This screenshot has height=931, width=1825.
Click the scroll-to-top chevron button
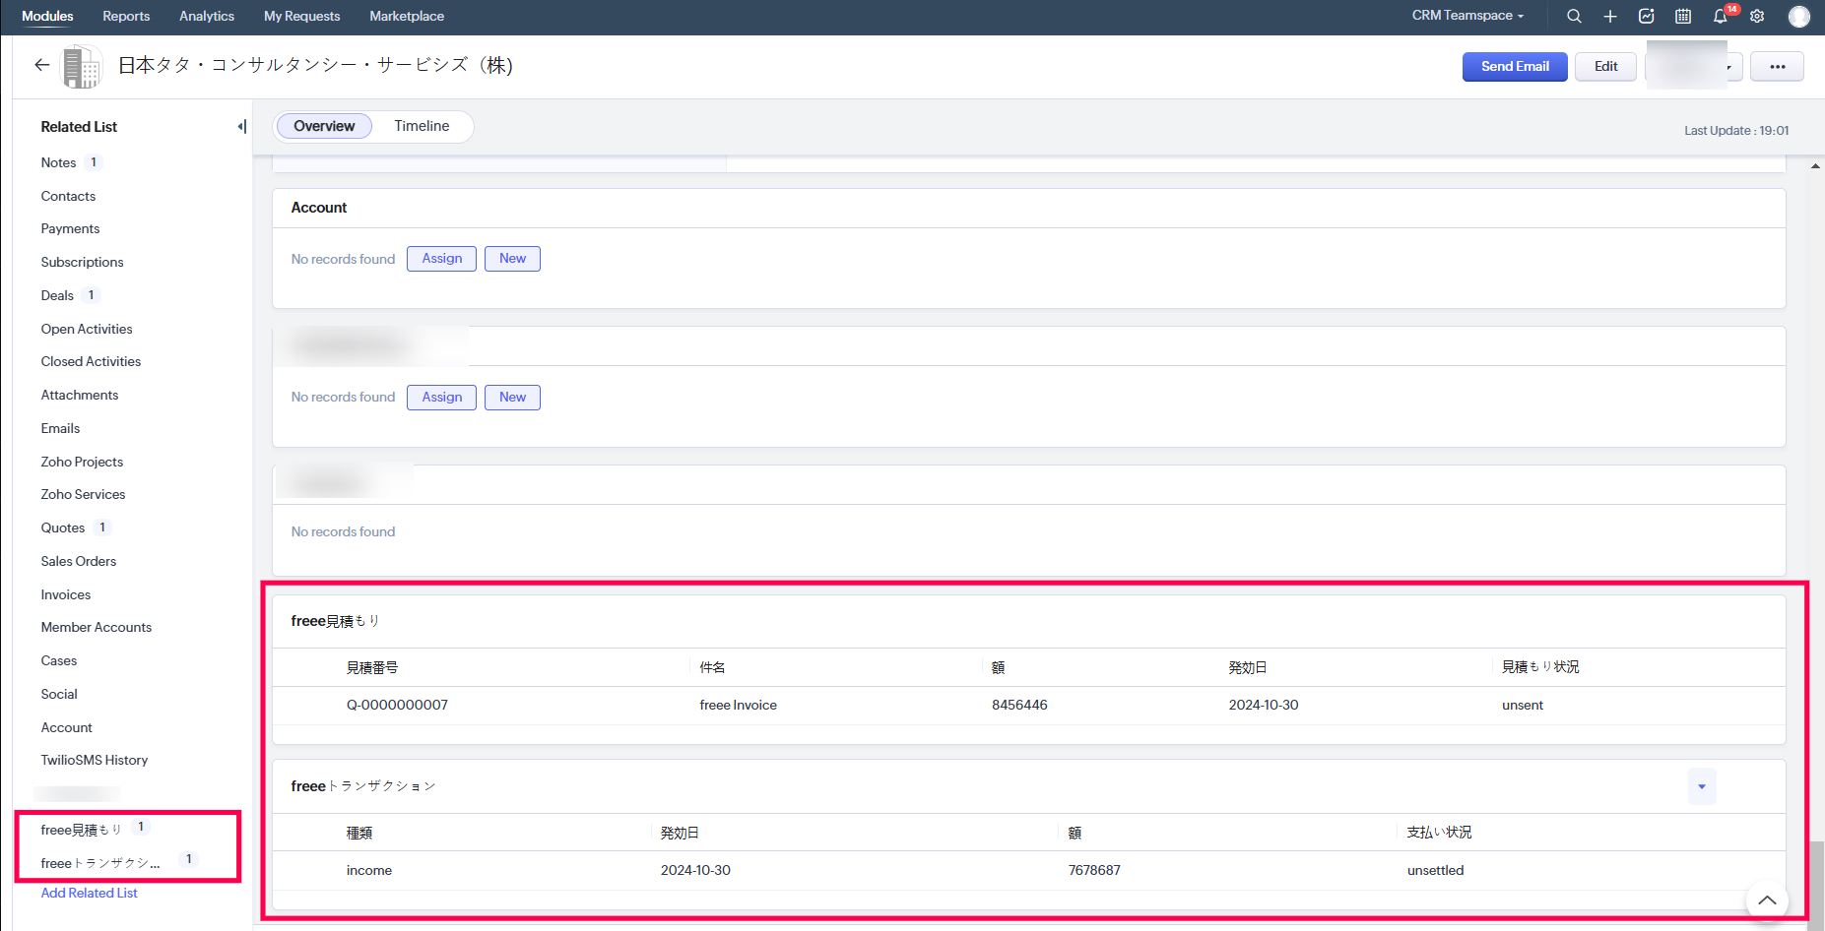point(1767,900)
